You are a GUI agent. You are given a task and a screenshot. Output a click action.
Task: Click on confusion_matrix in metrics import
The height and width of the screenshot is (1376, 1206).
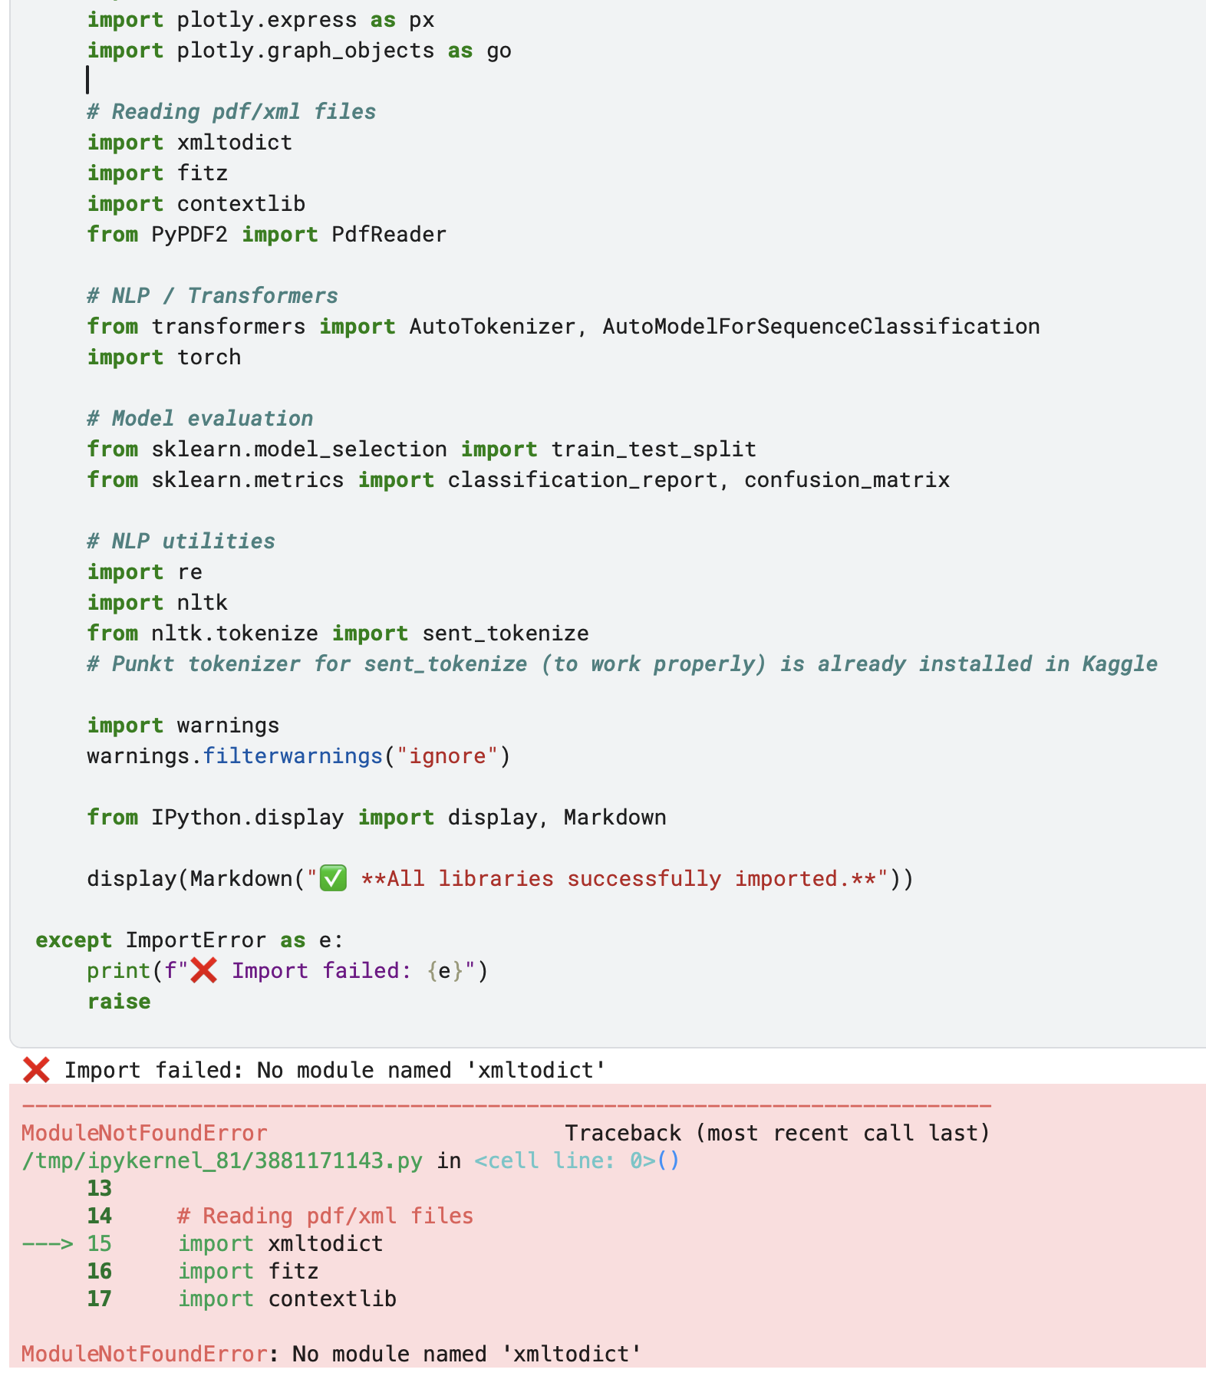point(846,479)
